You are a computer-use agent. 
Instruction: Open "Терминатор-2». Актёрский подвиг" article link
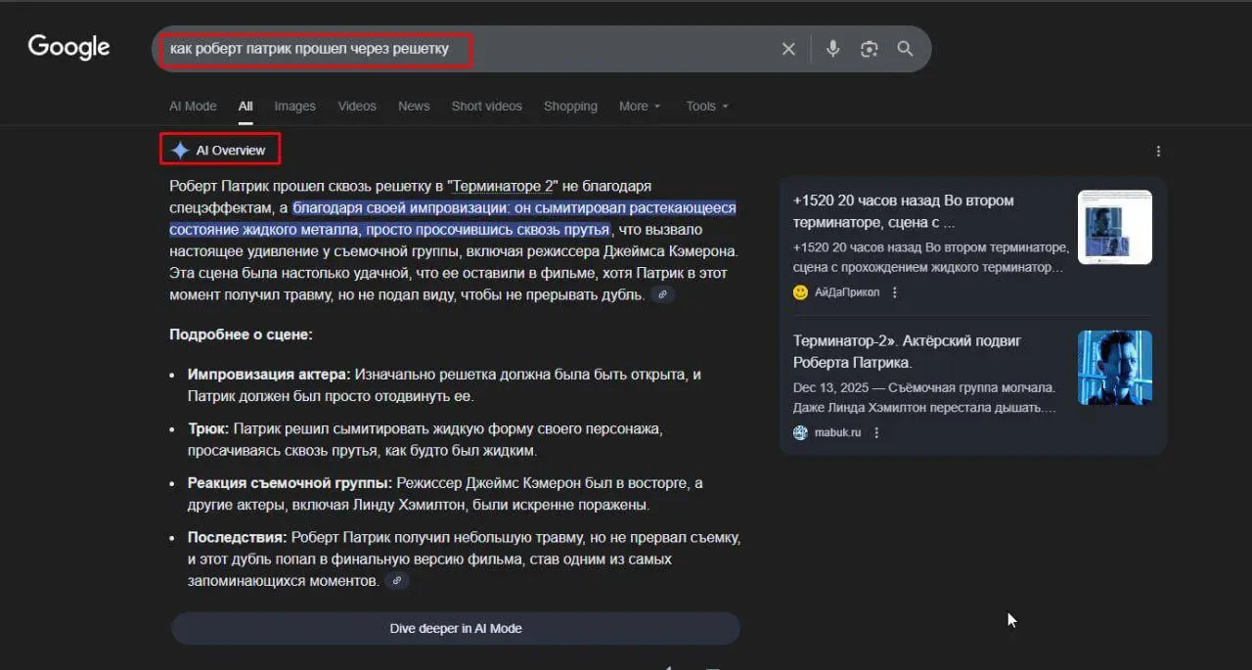907,351
